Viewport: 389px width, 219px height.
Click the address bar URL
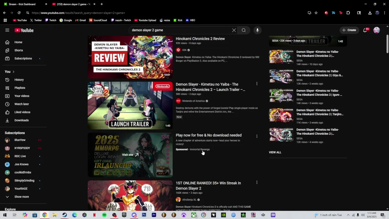click(x=78, y=13)
